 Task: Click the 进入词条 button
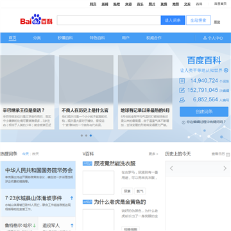coord(173,21)
